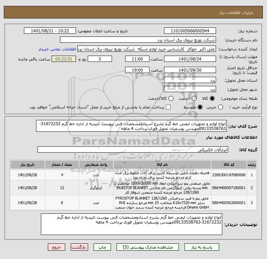Click the price validity date 1401/09/30
The image size is (267, 259).
190,70
